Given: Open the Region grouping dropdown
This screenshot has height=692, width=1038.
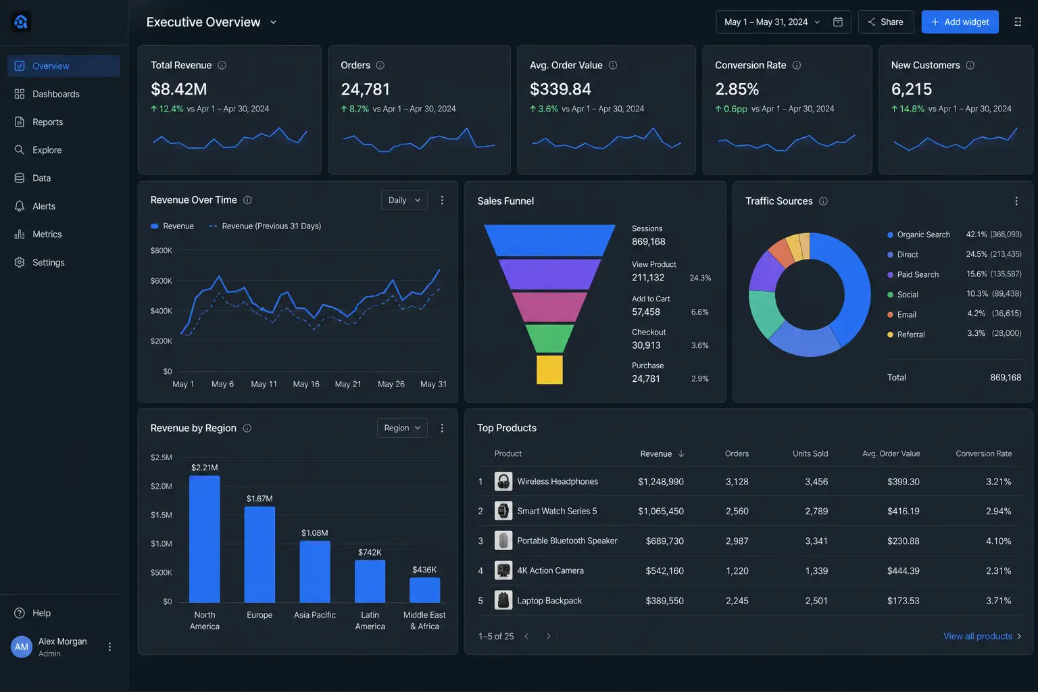Looking at the screenshot, I should (x=402, y=428).
